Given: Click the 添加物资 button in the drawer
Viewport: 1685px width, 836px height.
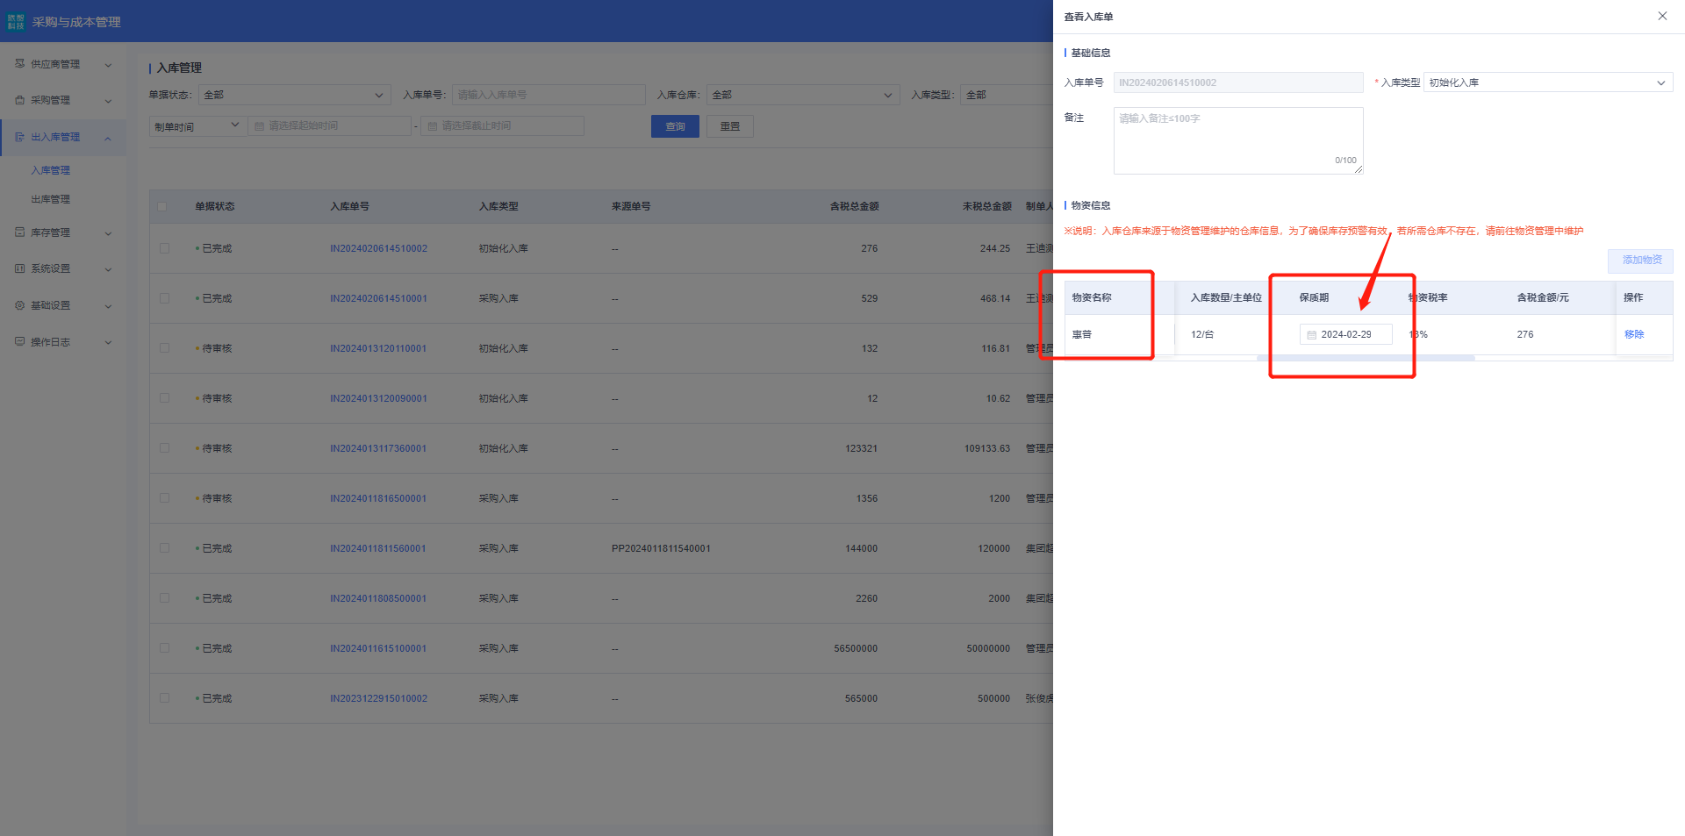Looking at the screenshot, I should click(x=1641, y=261).
